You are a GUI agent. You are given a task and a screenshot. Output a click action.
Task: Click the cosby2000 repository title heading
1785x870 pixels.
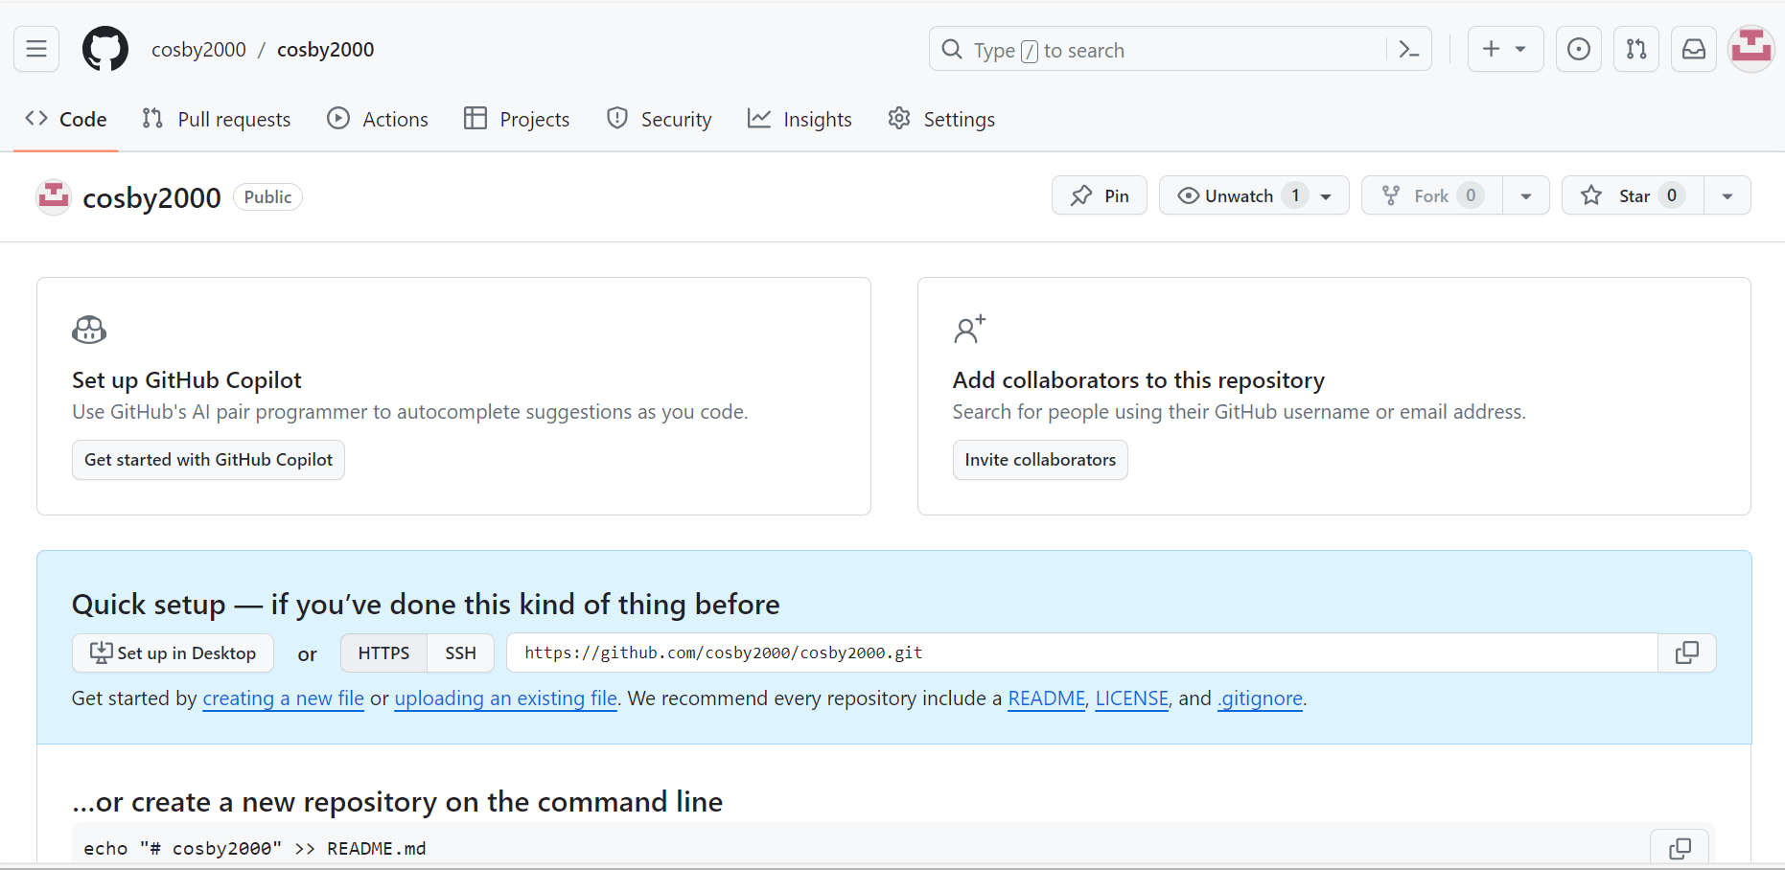point(152,197)
